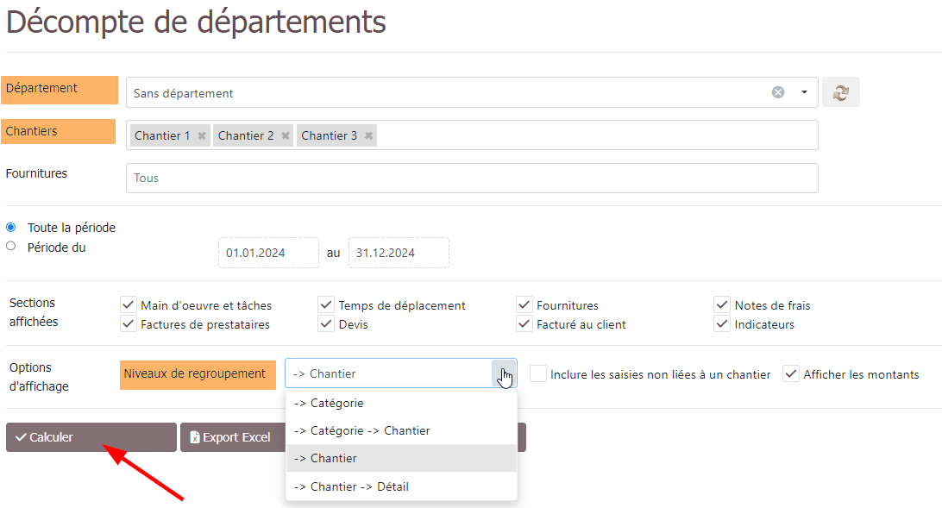Remove the Chantier 3 tag

(369, 135)
